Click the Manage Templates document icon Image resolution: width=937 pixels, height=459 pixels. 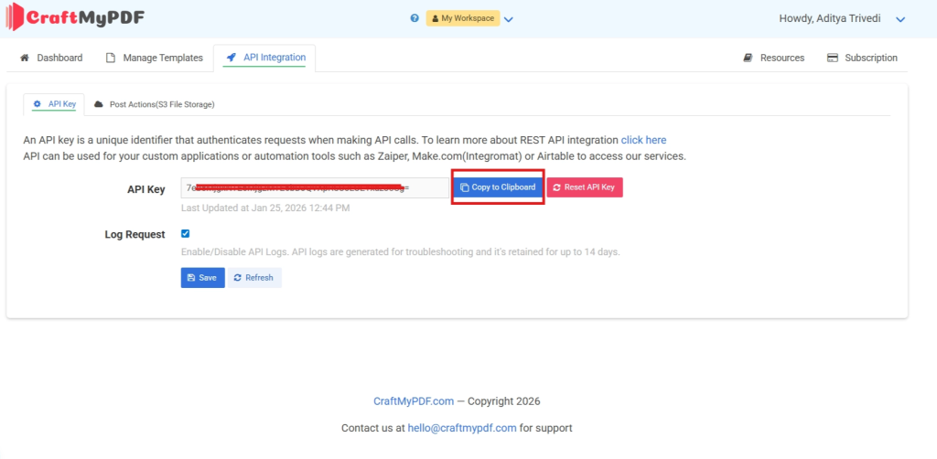tap(110, 58)
